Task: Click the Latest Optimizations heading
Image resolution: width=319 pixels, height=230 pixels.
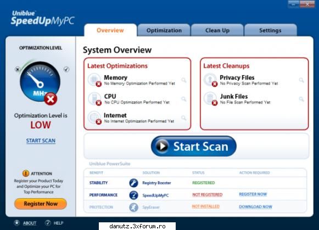Action: point(117,66)
